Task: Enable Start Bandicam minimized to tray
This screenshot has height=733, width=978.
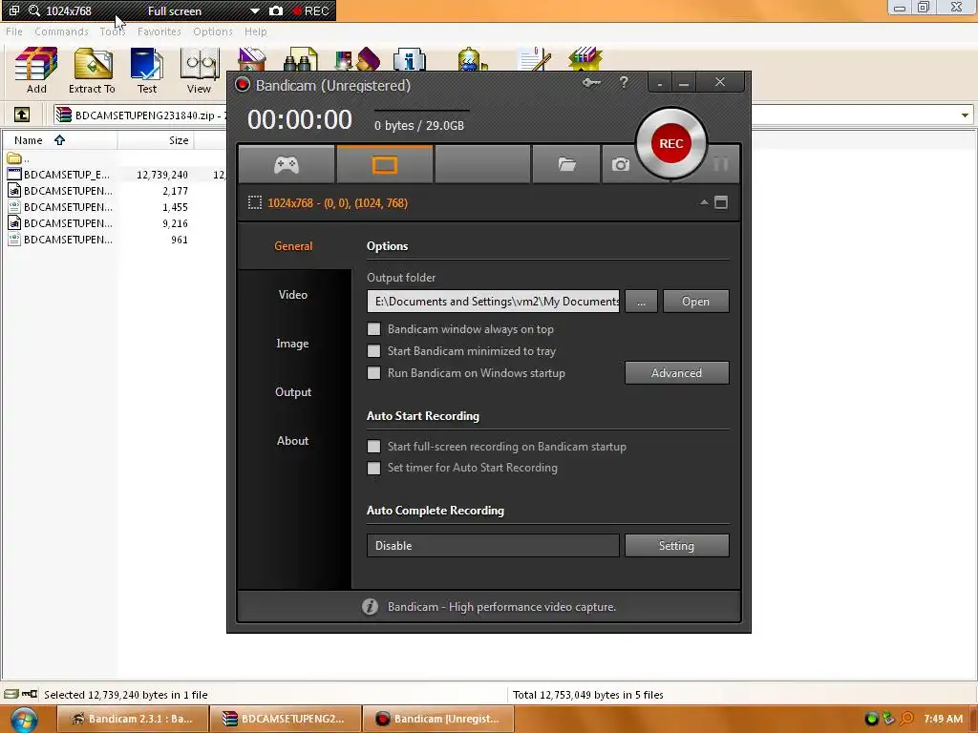Action: tap(373, 351)
